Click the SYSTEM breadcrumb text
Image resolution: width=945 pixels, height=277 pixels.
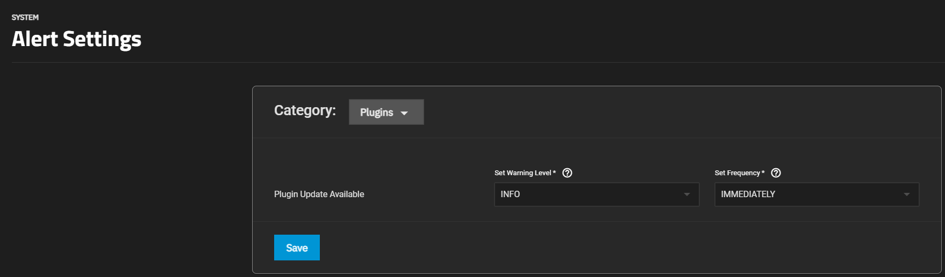(25, 17)
